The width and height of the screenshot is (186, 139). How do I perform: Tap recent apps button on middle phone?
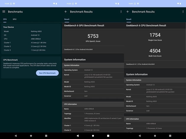[x=108, y=136]
